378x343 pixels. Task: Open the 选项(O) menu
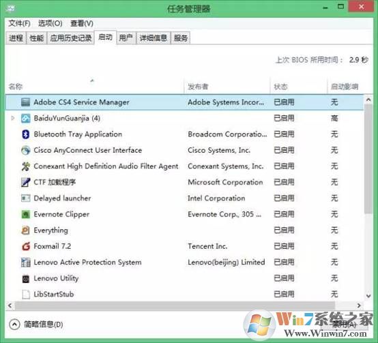click(50, 24)
